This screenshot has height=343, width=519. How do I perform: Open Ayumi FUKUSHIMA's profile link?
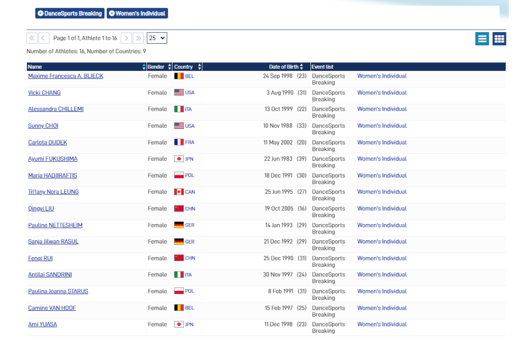point(52,159)
